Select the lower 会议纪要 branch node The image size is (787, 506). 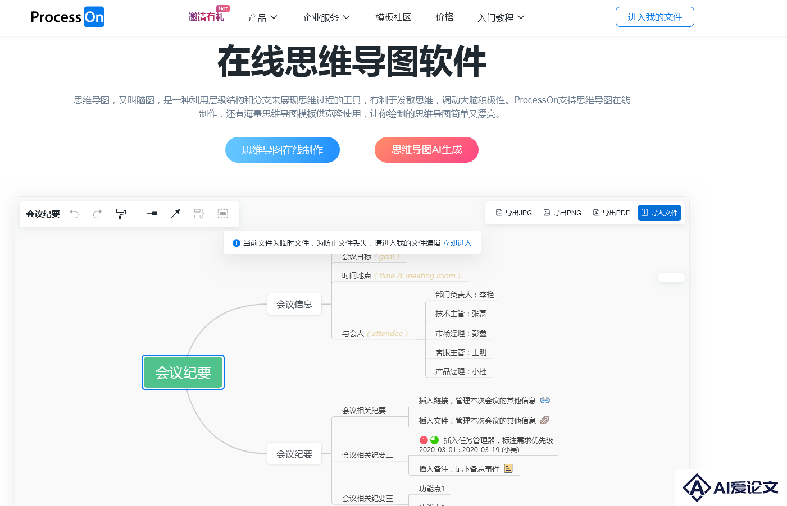pos(294,454)
